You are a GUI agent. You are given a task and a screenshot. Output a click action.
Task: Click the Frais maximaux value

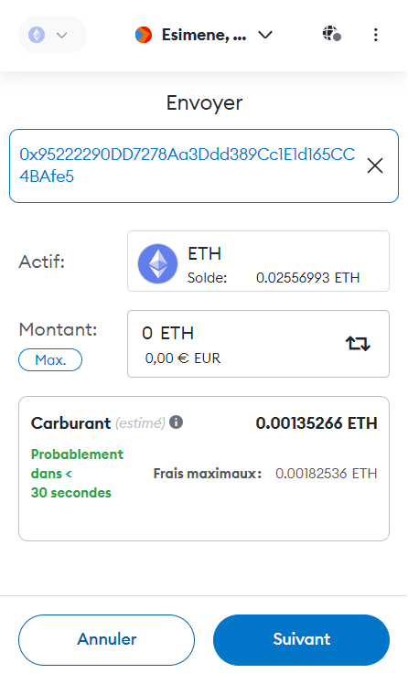tap(326, 474)
